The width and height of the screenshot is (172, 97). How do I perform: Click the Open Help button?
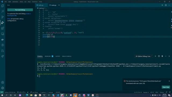coord(166,87)
